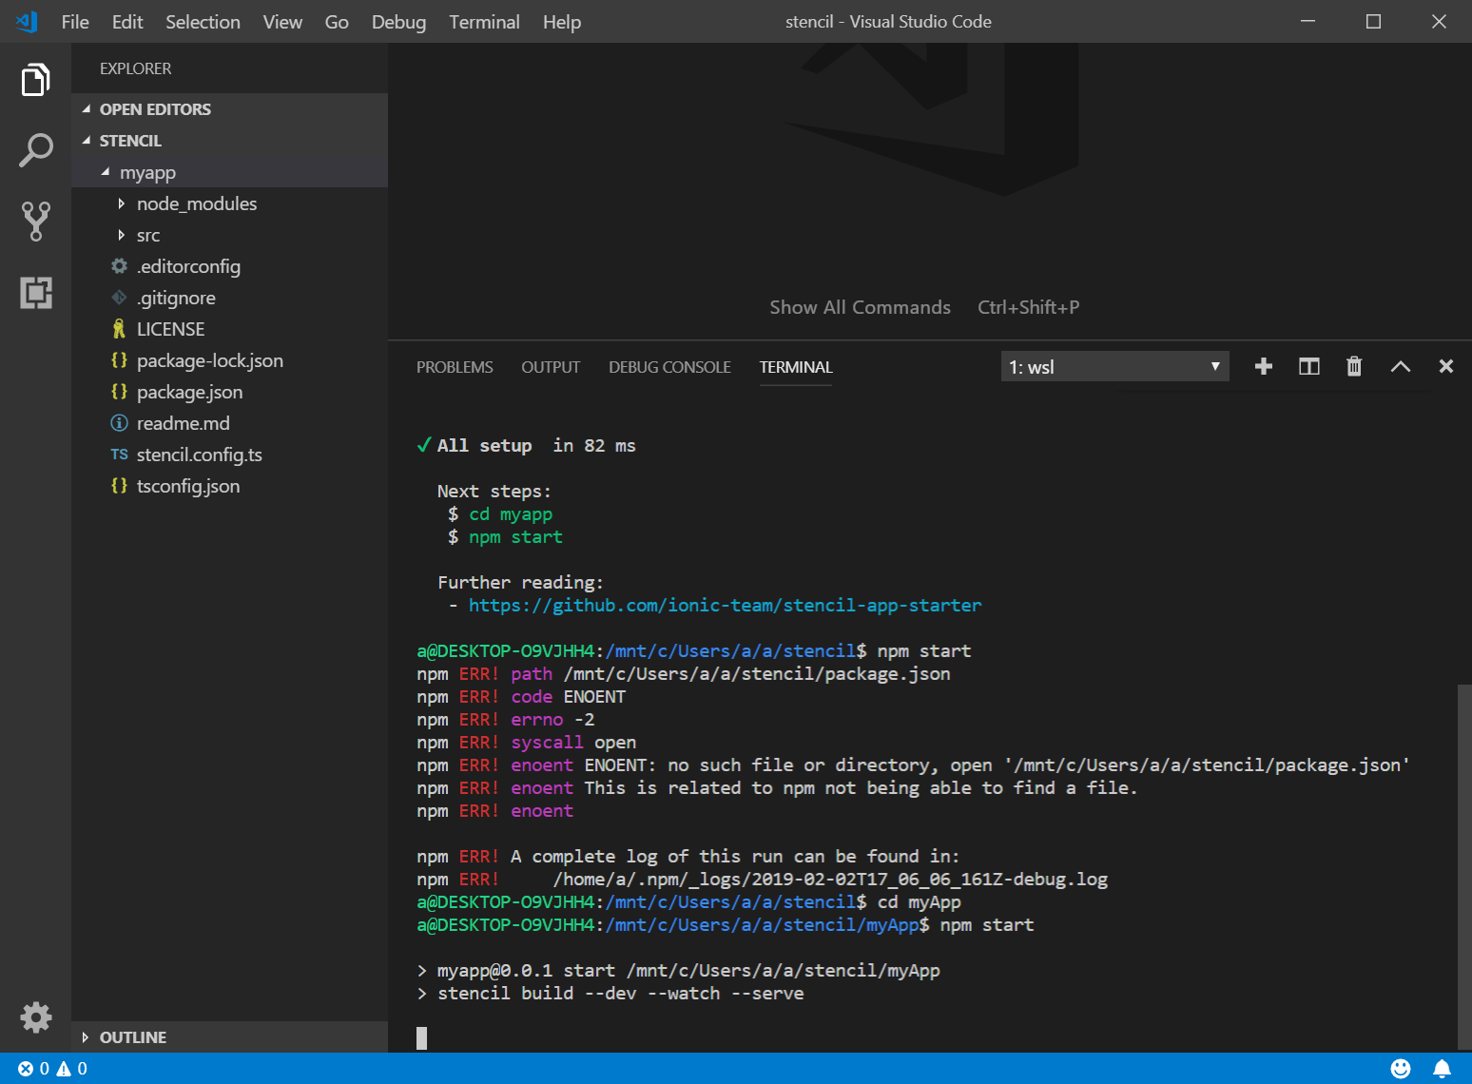Click the terminal scrollbar thumb
The height and width of the screenshot is (1084, 1472).
point(1464,867)
